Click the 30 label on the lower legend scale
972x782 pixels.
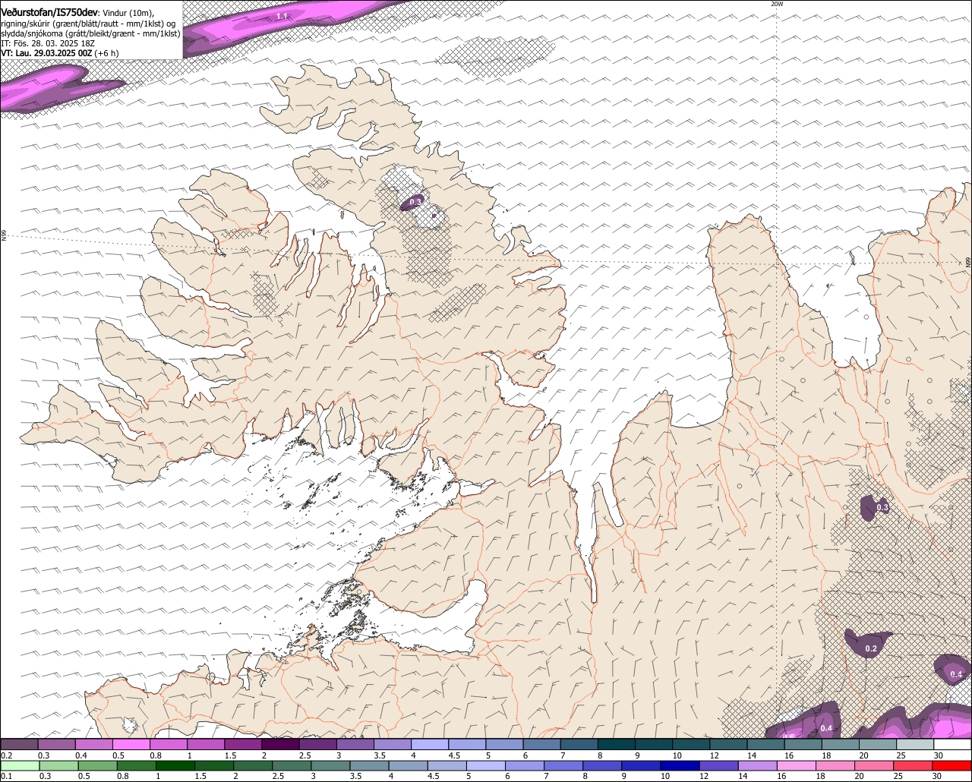click(936, 776)
